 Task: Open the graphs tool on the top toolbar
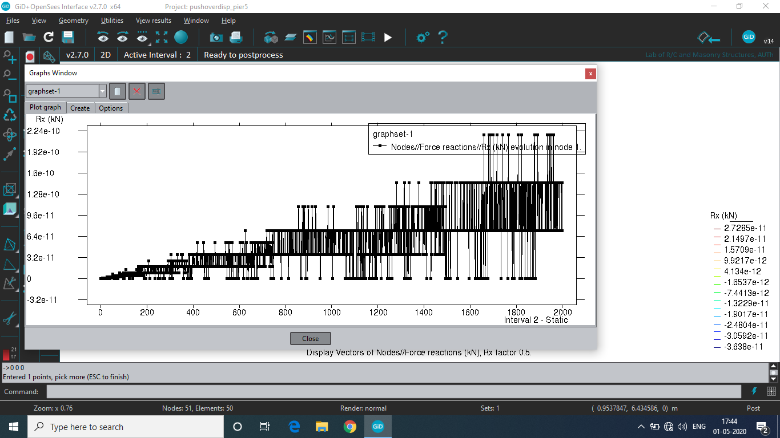pyautogui.click(x=329, y=37)
